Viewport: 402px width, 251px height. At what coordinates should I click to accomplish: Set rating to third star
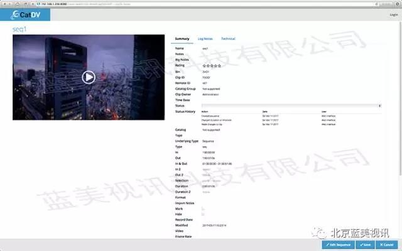(212, 66)
